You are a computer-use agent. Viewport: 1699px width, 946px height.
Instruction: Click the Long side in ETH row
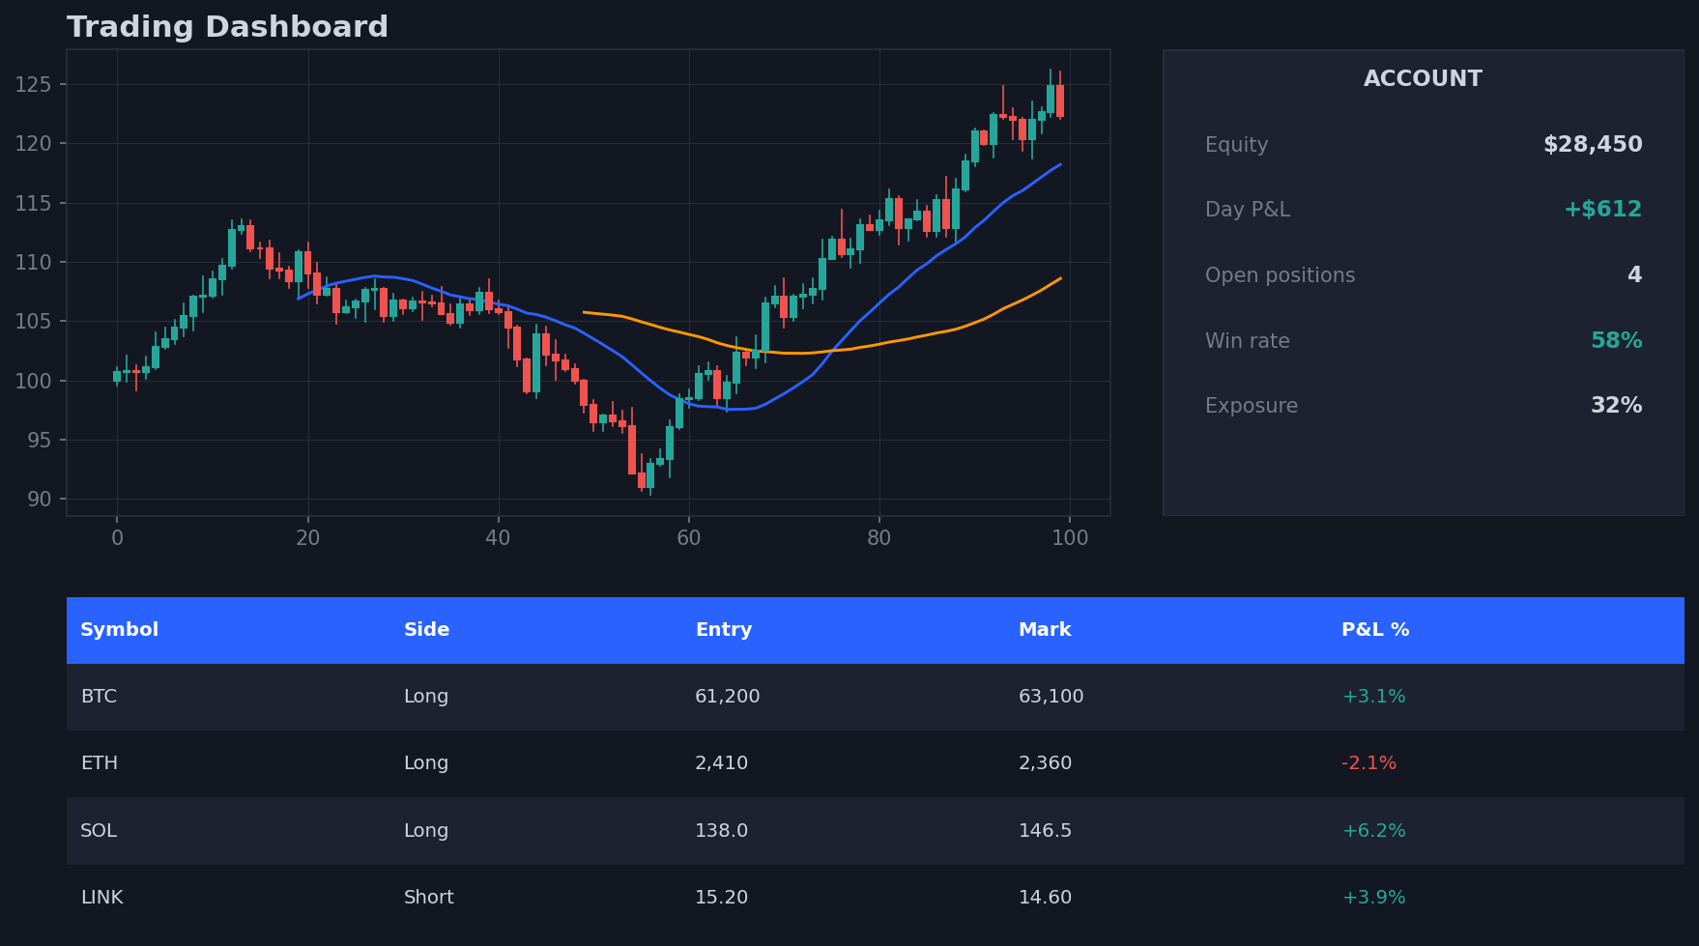pos(426,763)
